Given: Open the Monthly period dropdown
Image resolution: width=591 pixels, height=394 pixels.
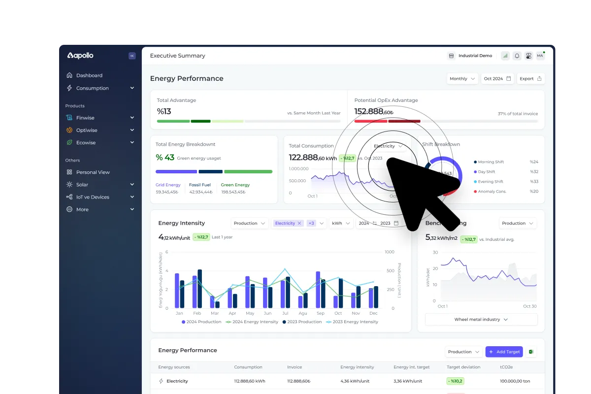Looking at the screenshot, I should (462, 79).
